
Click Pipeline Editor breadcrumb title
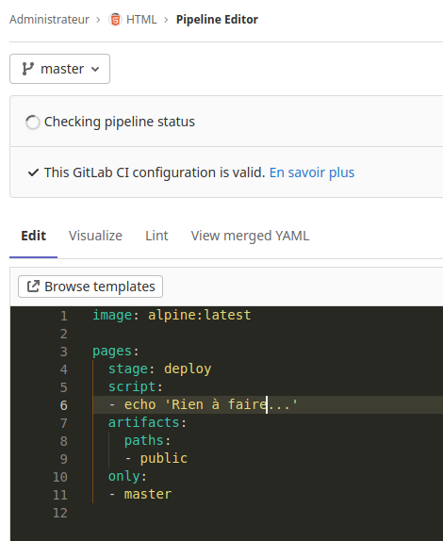point(217,20)
